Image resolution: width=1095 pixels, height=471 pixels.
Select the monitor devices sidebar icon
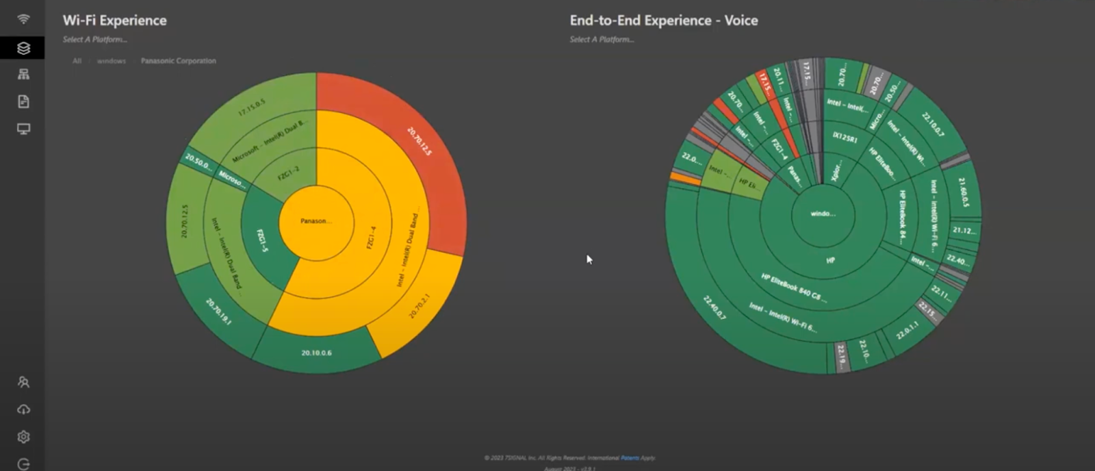(23, 129)
